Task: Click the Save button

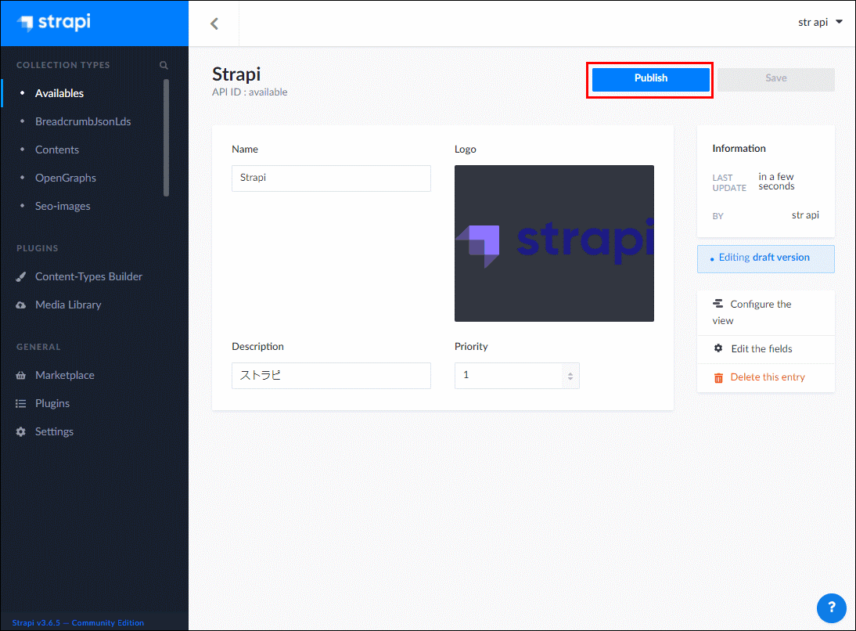Action: [775, 78]
